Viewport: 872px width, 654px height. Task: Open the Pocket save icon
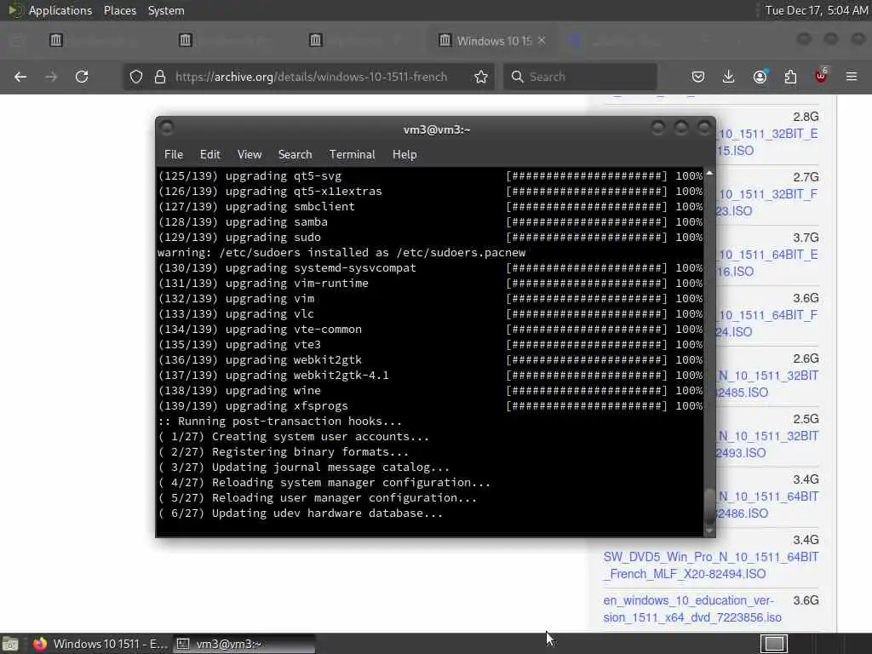click(698, 77)
